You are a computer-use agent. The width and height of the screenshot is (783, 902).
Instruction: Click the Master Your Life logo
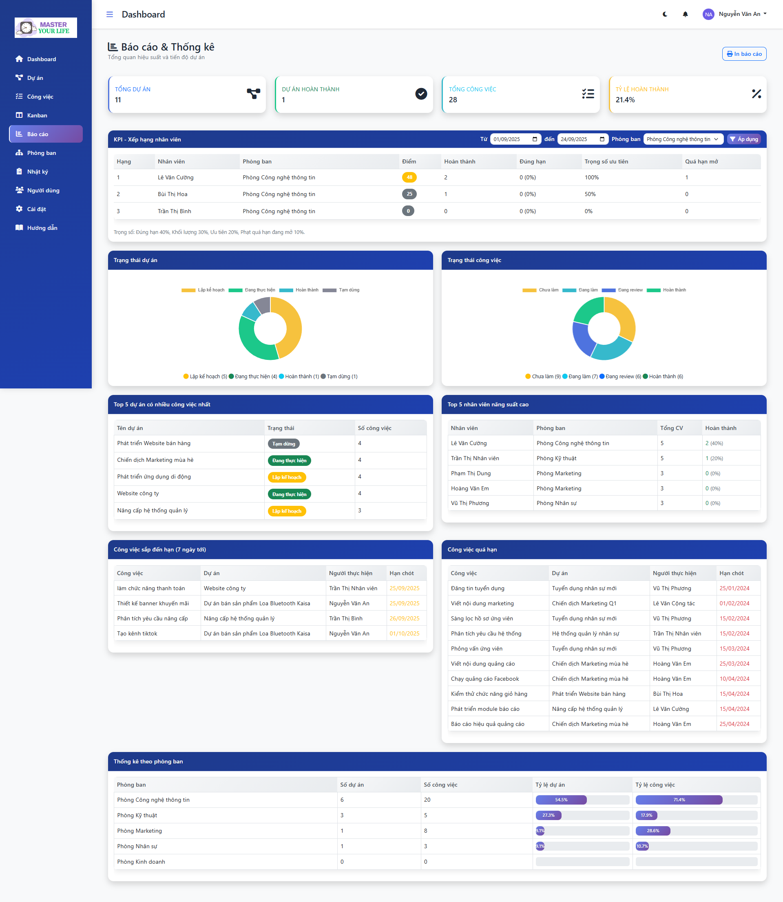[46, 27]
